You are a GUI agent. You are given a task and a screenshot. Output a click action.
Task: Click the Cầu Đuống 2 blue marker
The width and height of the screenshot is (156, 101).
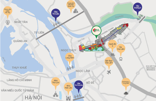pyautogui.click(x=137, y=8)
